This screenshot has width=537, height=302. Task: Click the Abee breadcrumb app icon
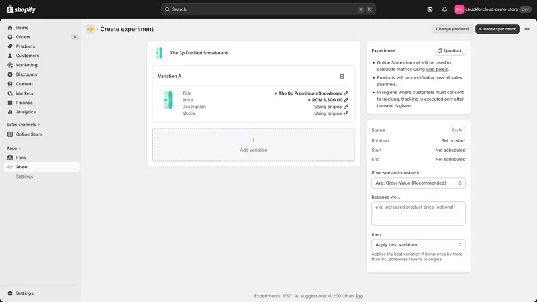pos(91,29)
